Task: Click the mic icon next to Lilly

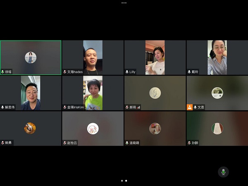Action: click(127, 72)
